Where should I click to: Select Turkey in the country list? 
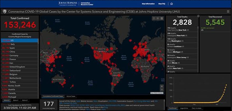pyautogui.click(x=20, y=82)
